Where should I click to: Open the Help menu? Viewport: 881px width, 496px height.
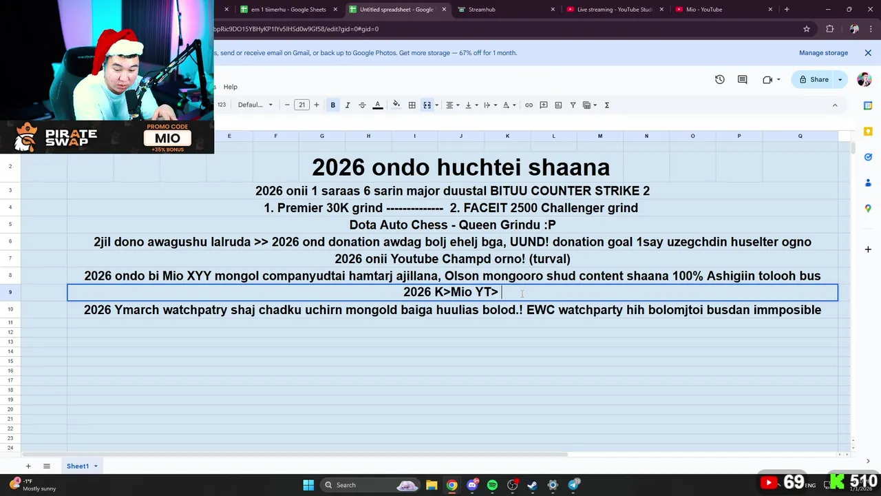[x=230, y=87]
